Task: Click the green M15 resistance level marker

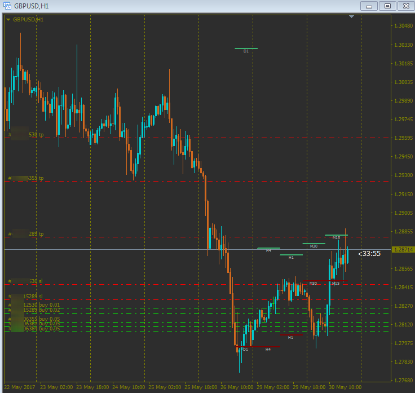Action: click(x=337, y=235)
